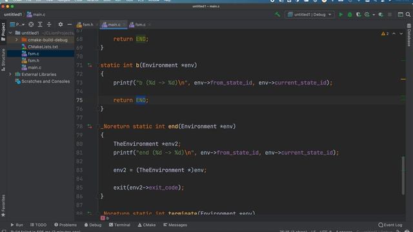Collapse the untitled1 project root
The width and height of the screenshot is (413, 232).
[10, 33]
